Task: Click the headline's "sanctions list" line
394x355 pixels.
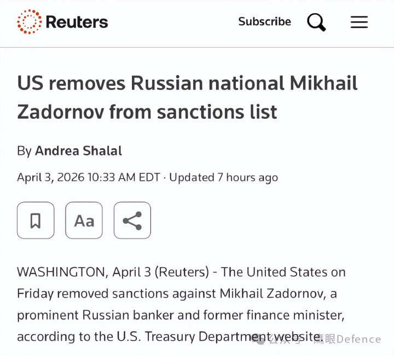Action: [x=147, y=112]
